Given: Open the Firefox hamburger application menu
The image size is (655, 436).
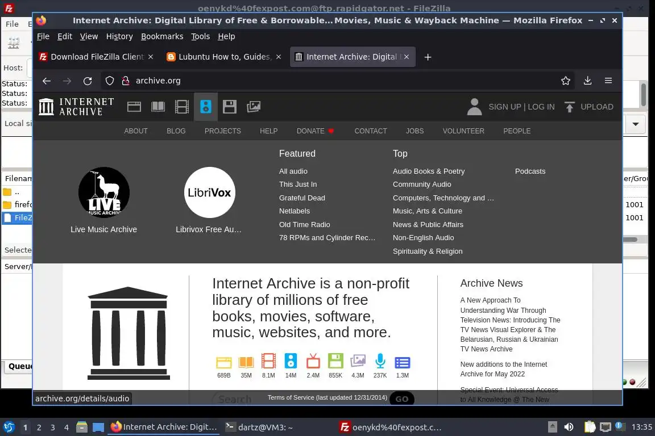Looking at the screenshot, I should click(608, 81).
